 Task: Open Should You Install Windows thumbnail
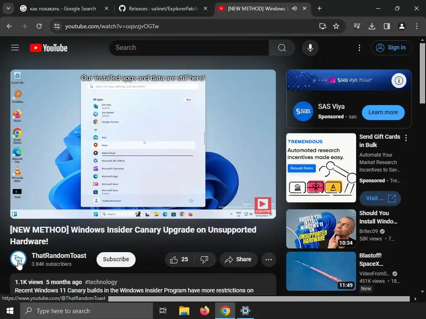coord(321,229)
